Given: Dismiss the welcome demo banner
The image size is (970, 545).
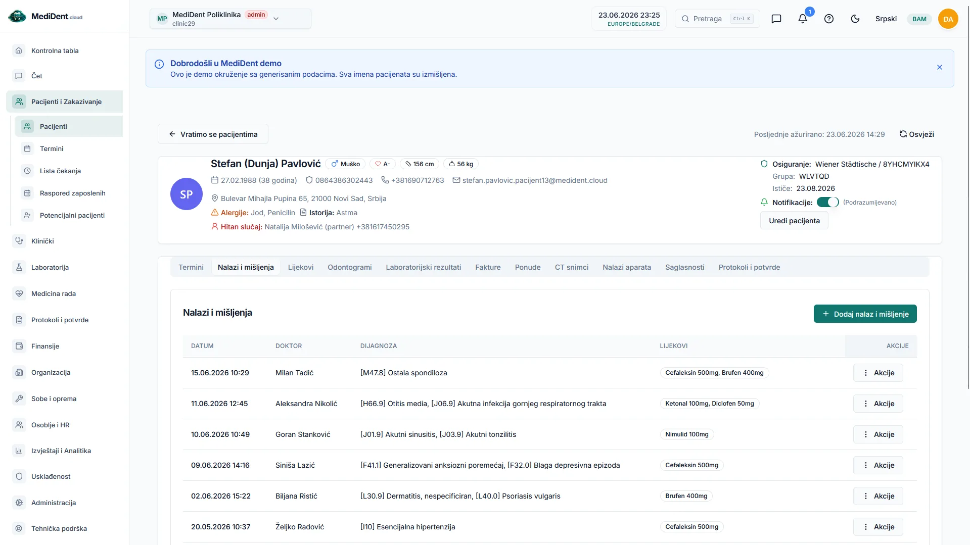Looking at the screenshot, I should pos(939,67).
